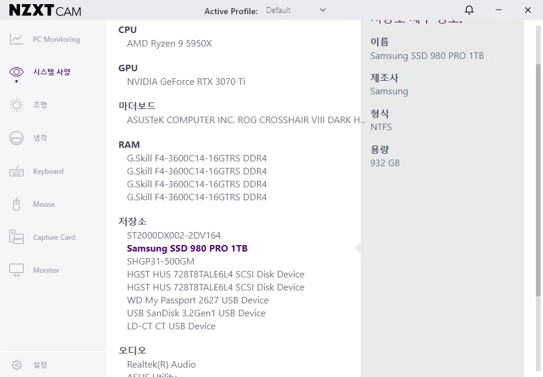Go to PC Monitoring section

click(x=57, y=39)
